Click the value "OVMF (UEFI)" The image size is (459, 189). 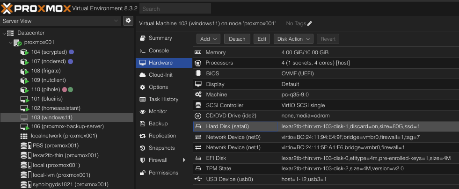point(298,73)
